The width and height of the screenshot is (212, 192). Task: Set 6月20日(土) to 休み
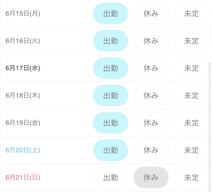(x=151, y=150)
